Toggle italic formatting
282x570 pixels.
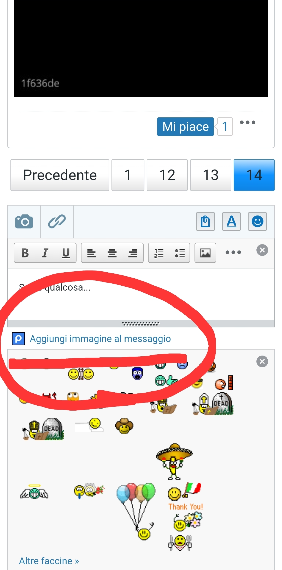[x=45, y=253]
